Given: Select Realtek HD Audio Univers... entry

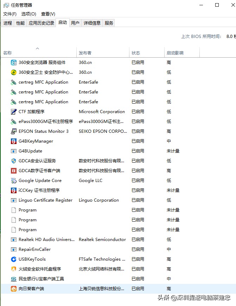Looking at the screenshot, I should point(46,240).
